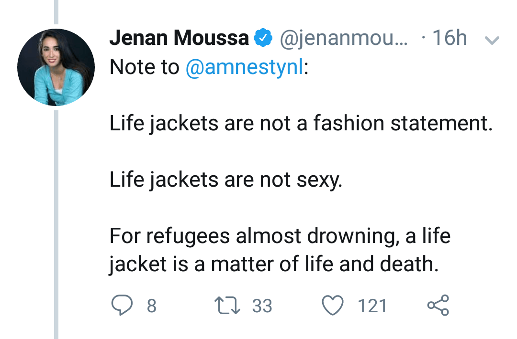Open the share icon options
Image resolution: width=517 pixels, height=339 pixels.
pyautogui.click(x=438, y=305)
